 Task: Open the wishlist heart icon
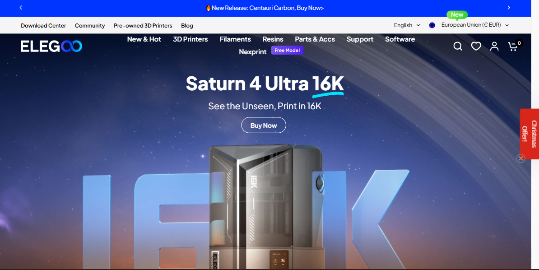[476, 46]
